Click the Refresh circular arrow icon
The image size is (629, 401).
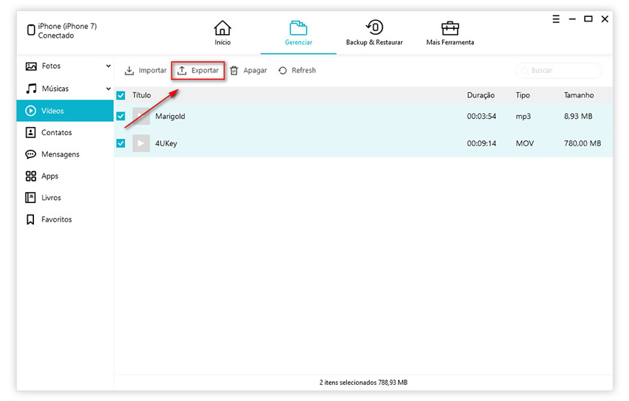point(283,71)
